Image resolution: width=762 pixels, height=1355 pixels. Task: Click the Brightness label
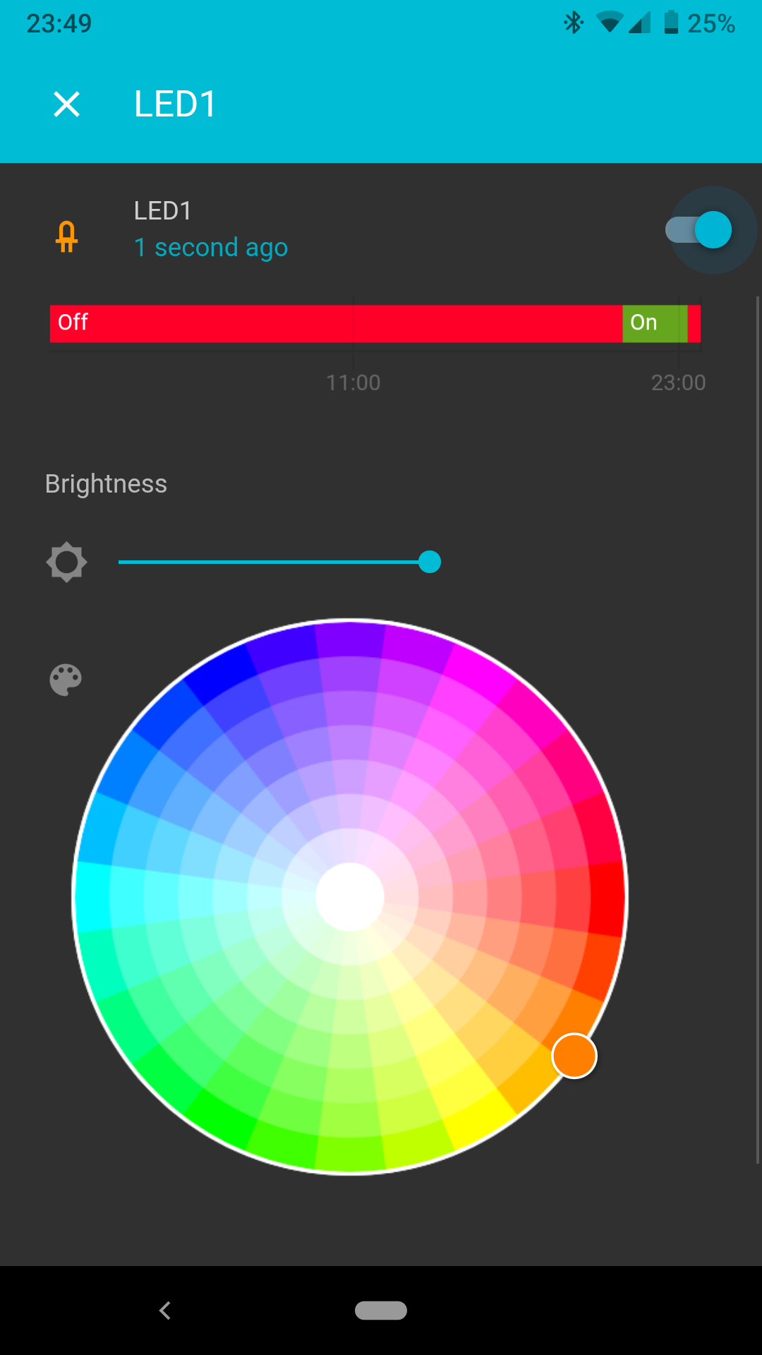(x=106, y=484)
